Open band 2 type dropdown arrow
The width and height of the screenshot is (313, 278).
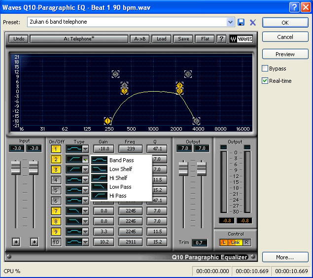(85, 160)
